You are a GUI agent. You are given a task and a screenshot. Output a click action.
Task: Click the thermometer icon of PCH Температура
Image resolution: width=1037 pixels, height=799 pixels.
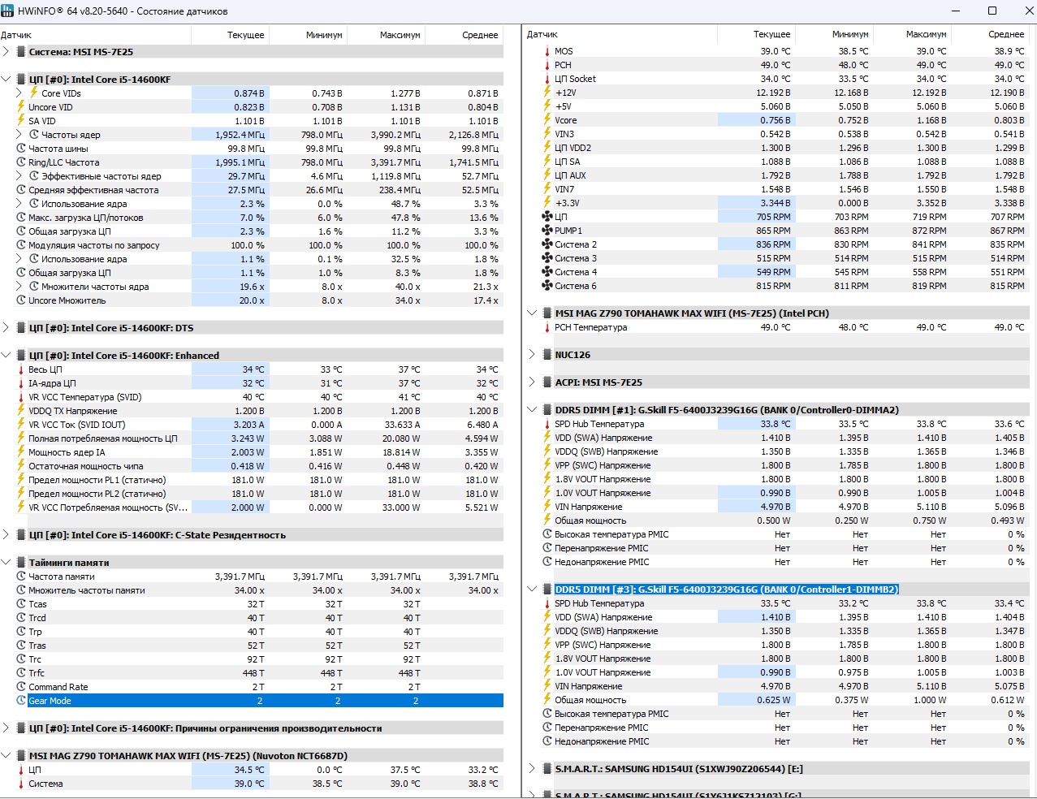pos(547,327)
